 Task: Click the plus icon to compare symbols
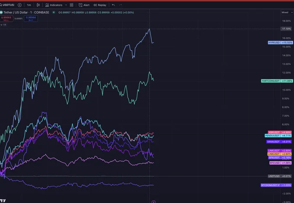[19, 5]
